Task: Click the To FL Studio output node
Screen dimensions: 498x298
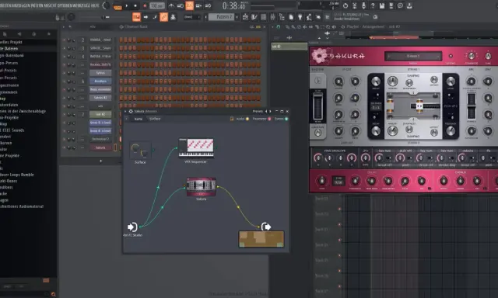Action: pyautogui.click(x=266, y=227)
